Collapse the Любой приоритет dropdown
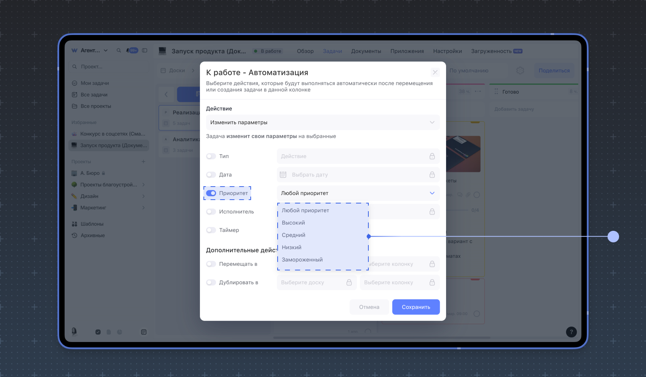The height and width of the screenshot is (377, 646). (432, 193)
